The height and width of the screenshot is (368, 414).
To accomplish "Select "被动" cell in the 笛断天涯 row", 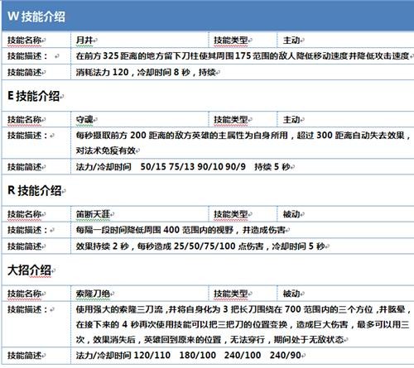I will pyautogui.click(x=345, y=214).
